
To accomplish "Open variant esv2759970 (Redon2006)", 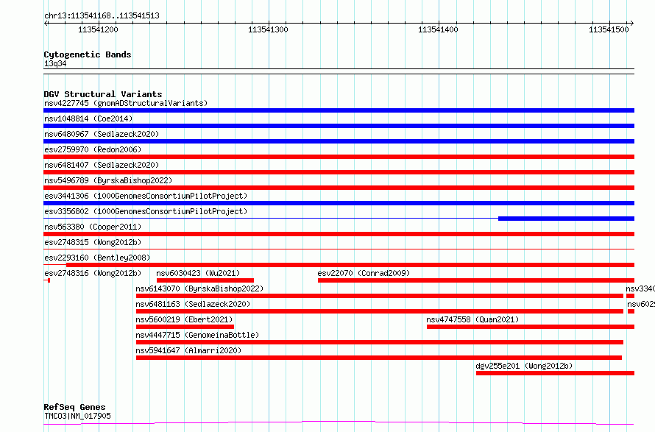I will point(93,149).
